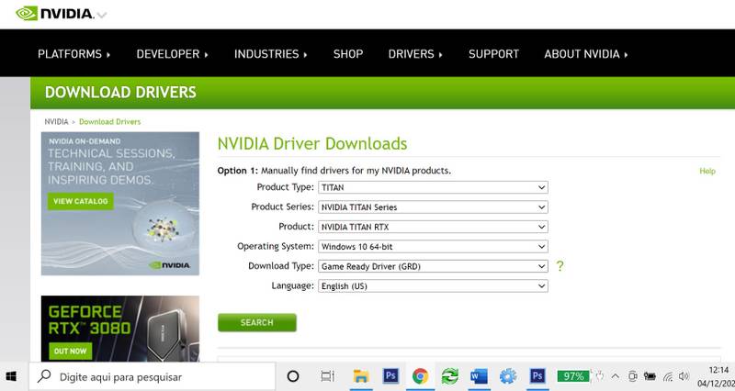The height and width of the screenshot is (391, 735).
Task: Open the Language dropdown showing English (US)
Action: pyautogui.click(x=433, y=285)
